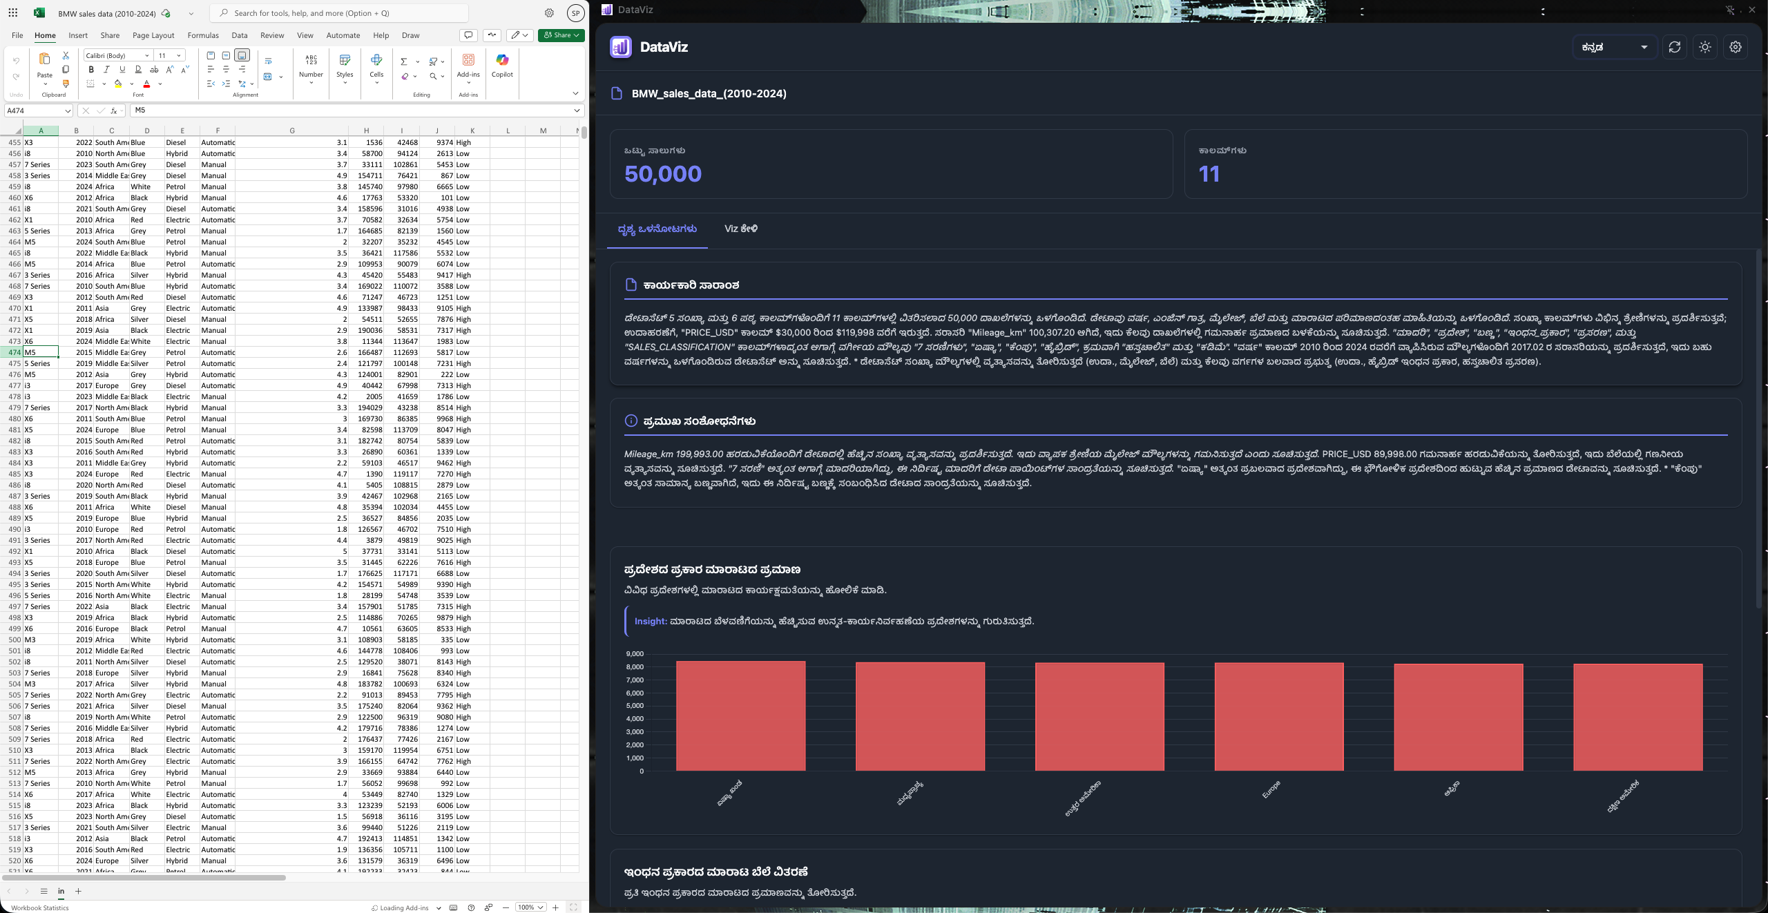The width and height of the screenshot is (1768, 913).
Task: Expand the Name Box A474 dropdown
Action: coord(67,110)
